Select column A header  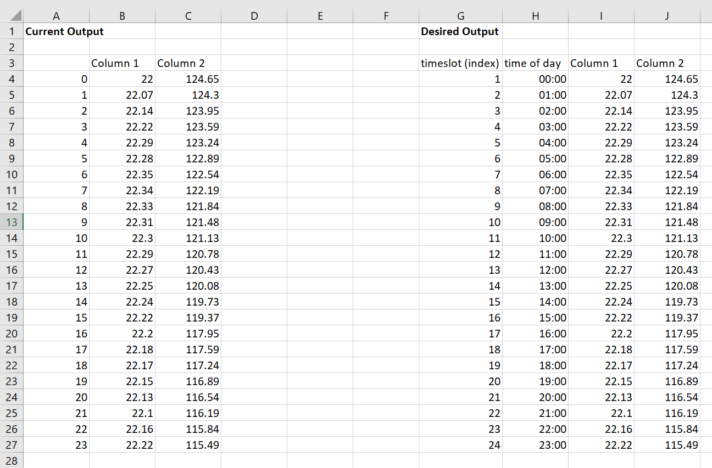[x=56, y=16]
